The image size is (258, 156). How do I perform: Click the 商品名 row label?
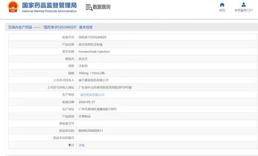[x=70, y=59]
